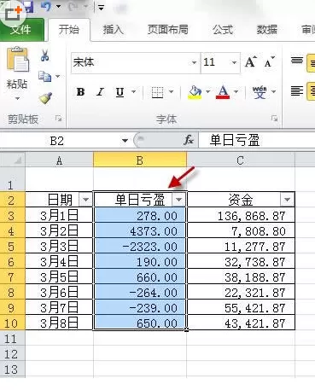Click the Decrease Font Size icon
Screen dimensions: 315x390
tap(269, 62)
